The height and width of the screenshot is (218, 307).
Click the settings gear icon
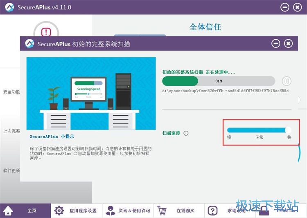[59, 211]
